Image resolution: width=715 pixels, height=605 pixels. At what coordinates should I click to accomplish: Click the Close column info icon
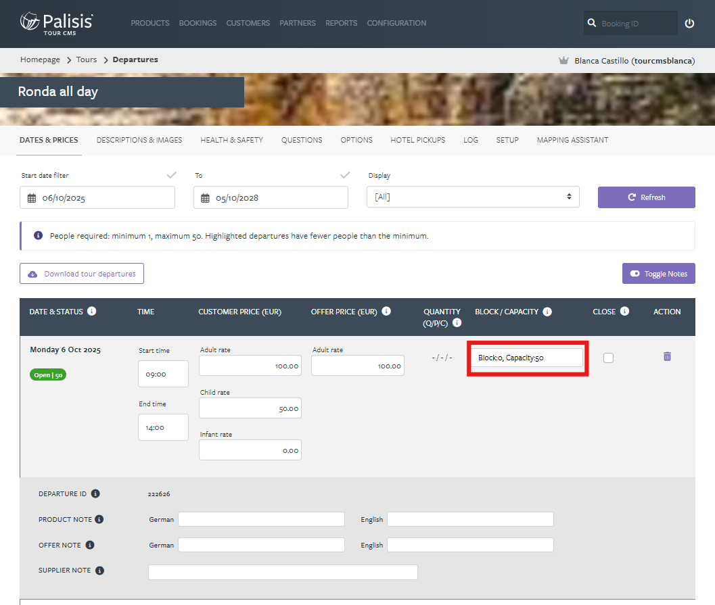[x=625, y=311]
